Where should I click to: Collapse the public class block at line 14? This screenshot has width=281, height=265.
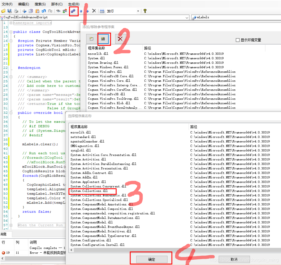coord(11,32)
